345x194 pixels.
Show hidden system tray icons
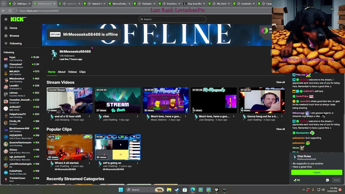pos(303,190)
